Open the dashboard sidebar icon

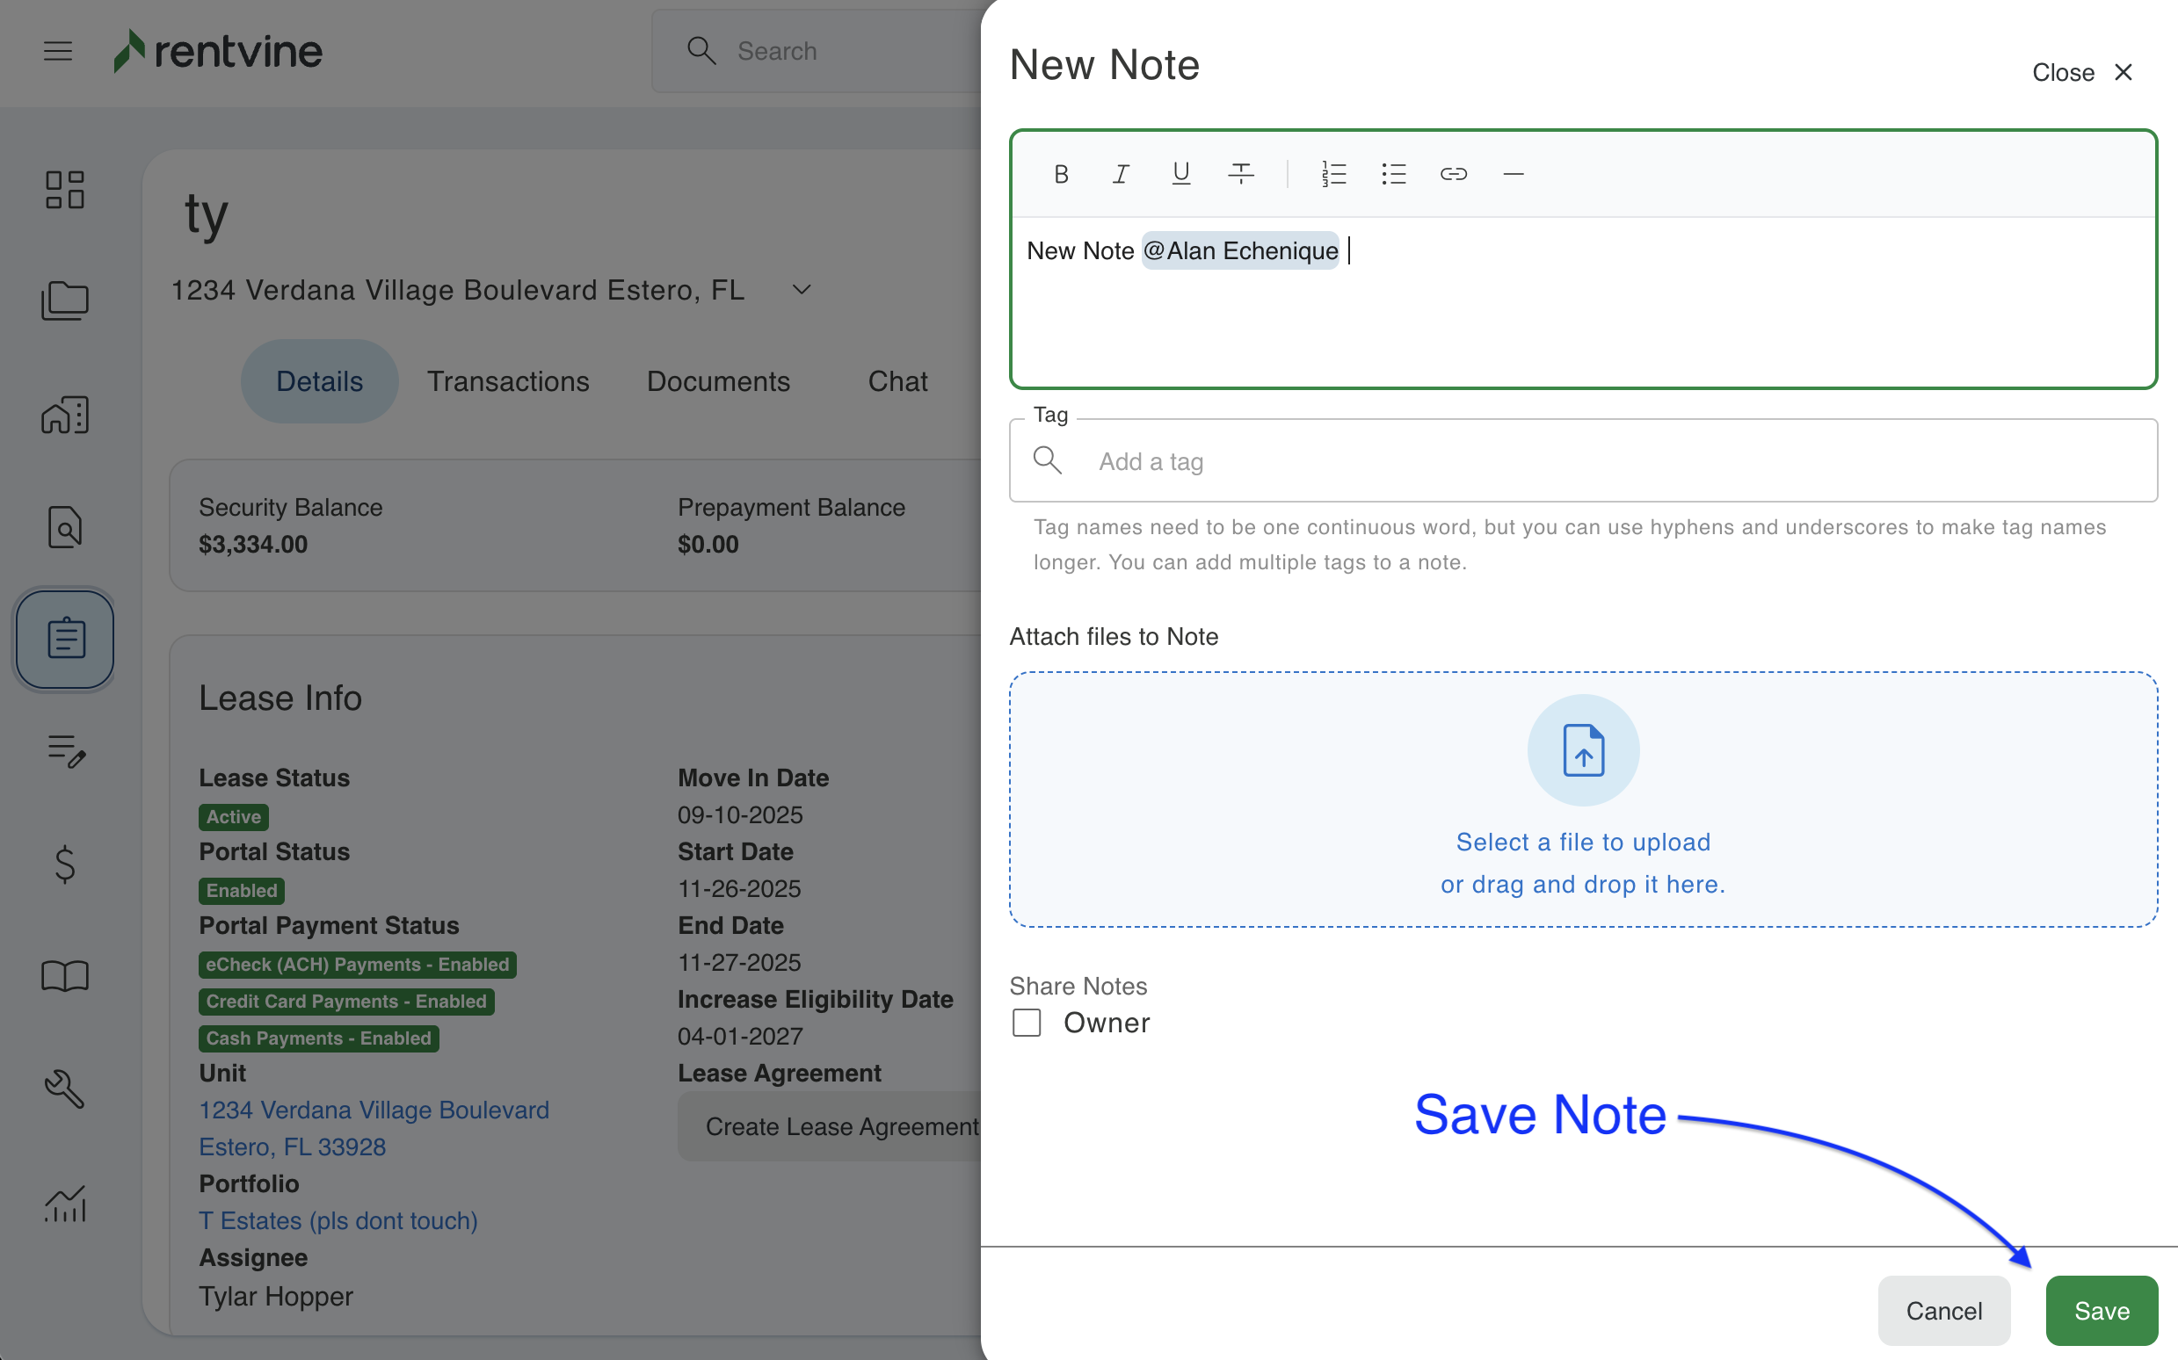click(65, 190)
